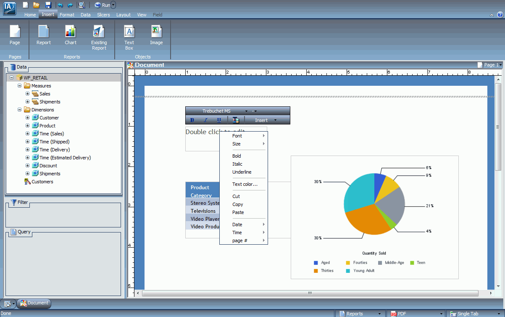Expand the Discount dimension

coord(28,166)
